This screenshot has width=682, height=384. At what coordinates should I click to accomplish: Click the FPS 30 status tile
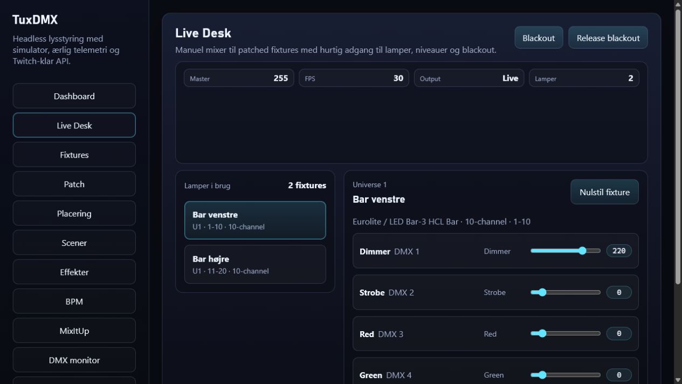pyautogui.click(x=354, y=78)
